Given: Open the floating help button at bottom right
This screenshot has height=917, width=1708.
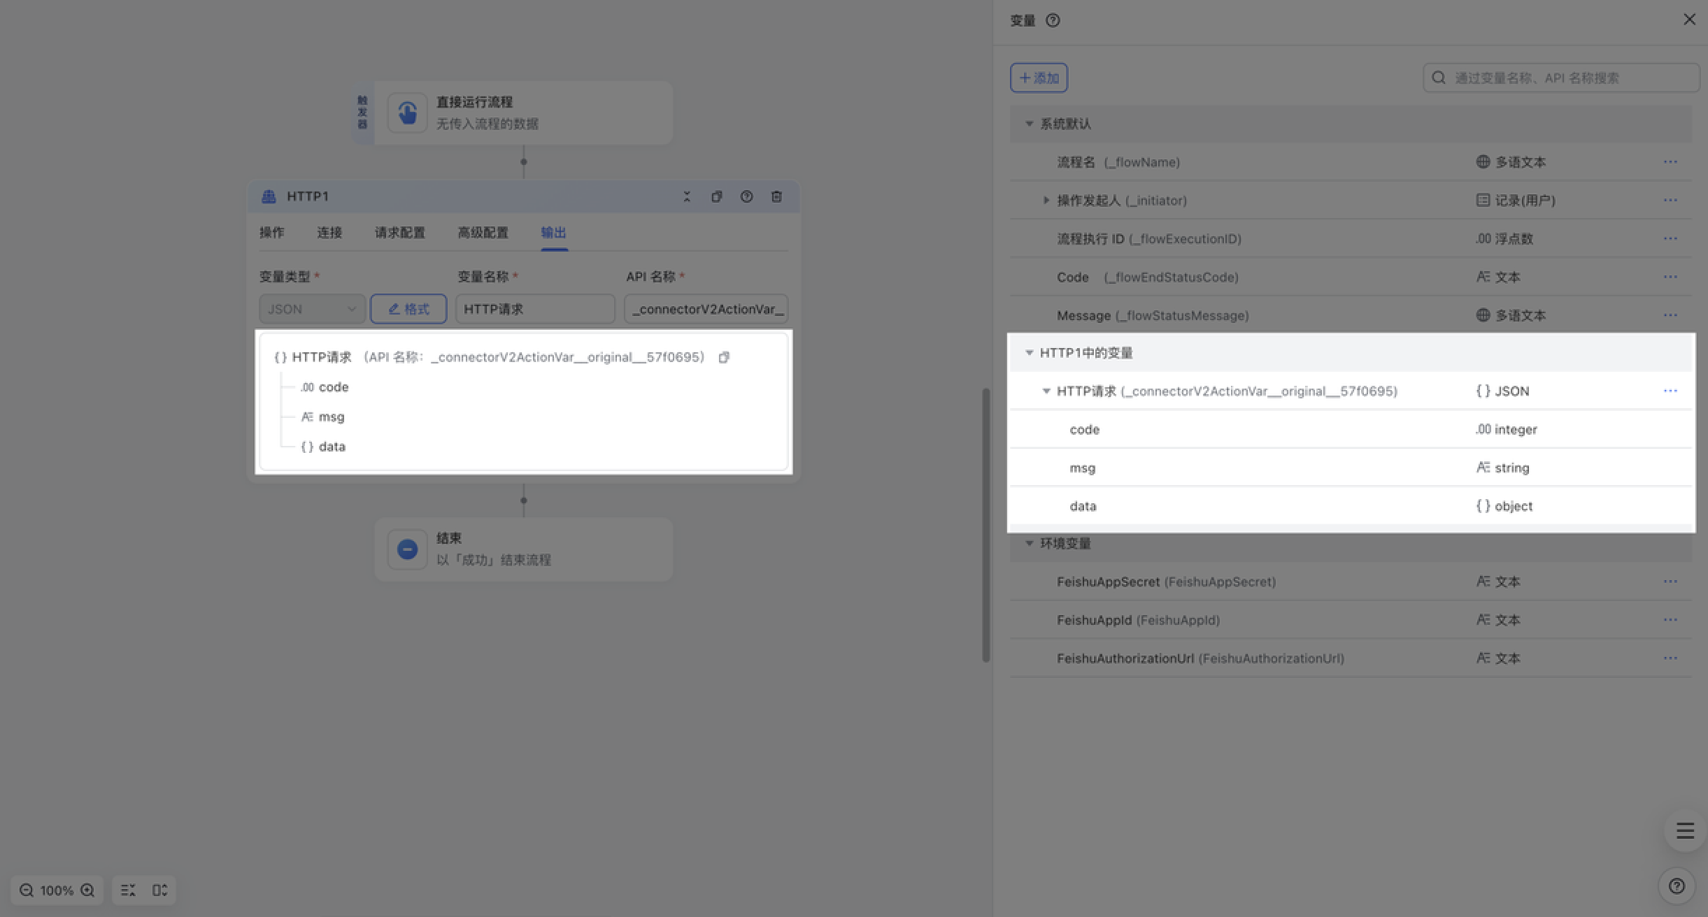Looking at the screenshot, I should point(1677,886).
